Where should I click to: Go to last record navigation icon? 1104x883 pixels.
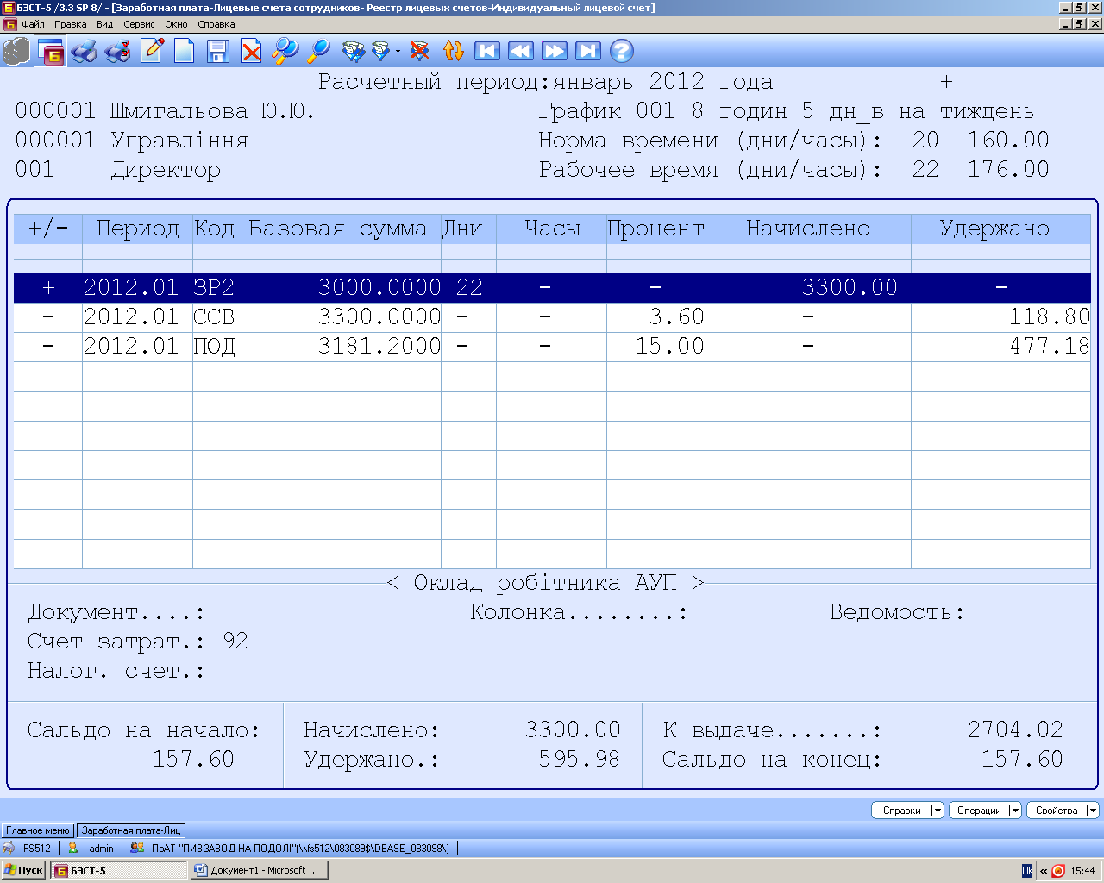pos(588,51)
